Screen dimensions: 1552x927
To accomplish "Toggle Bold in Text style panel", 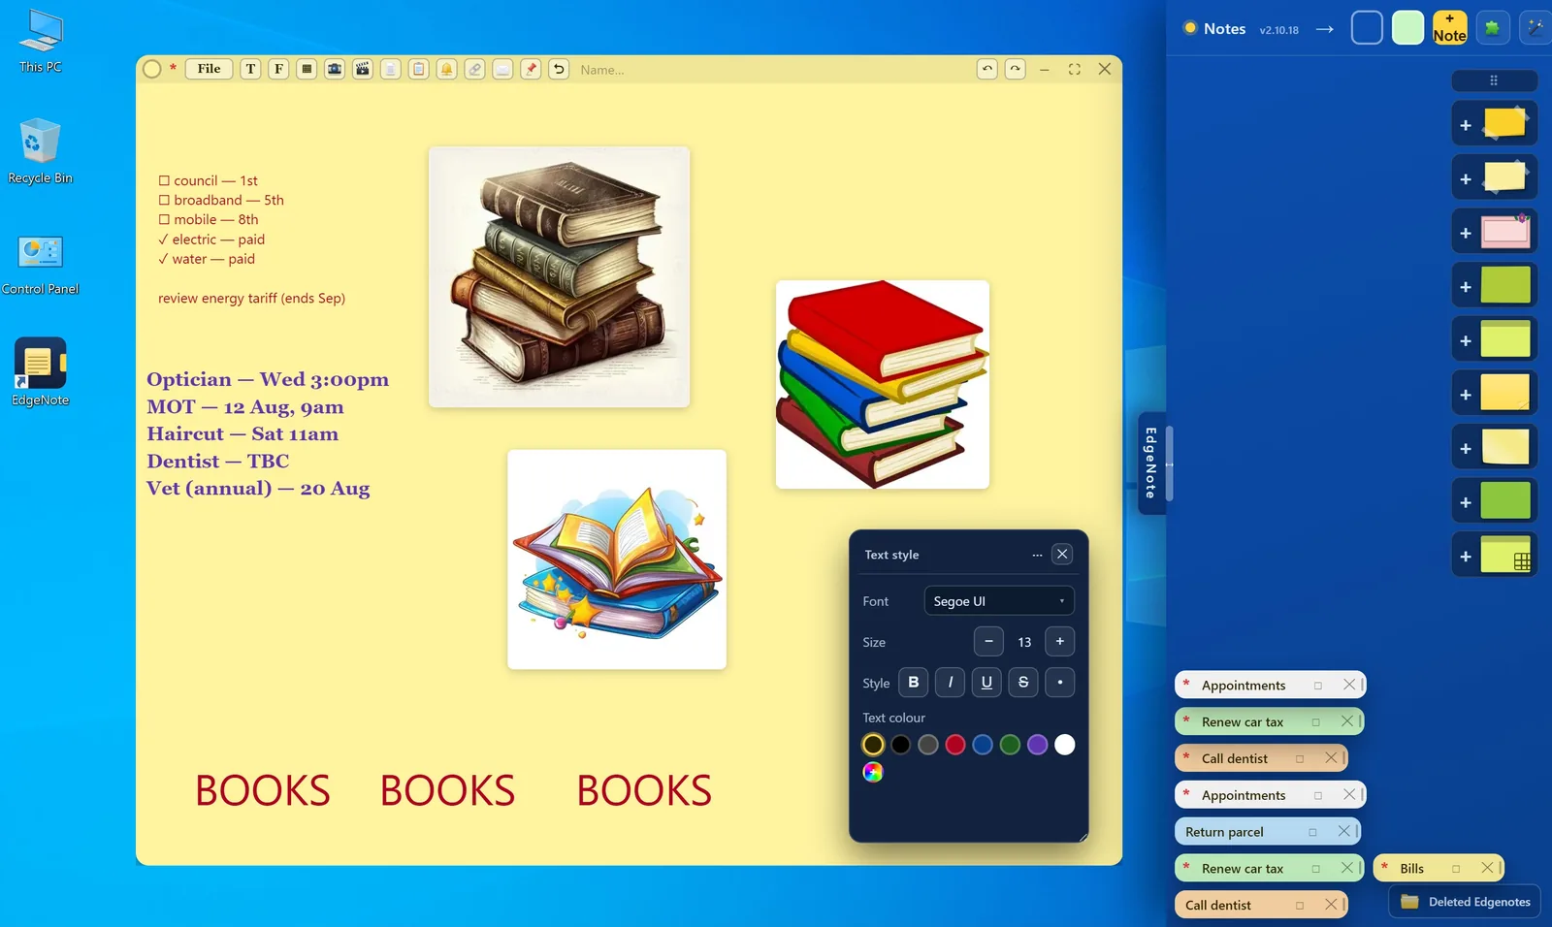I will click(914, 683).
